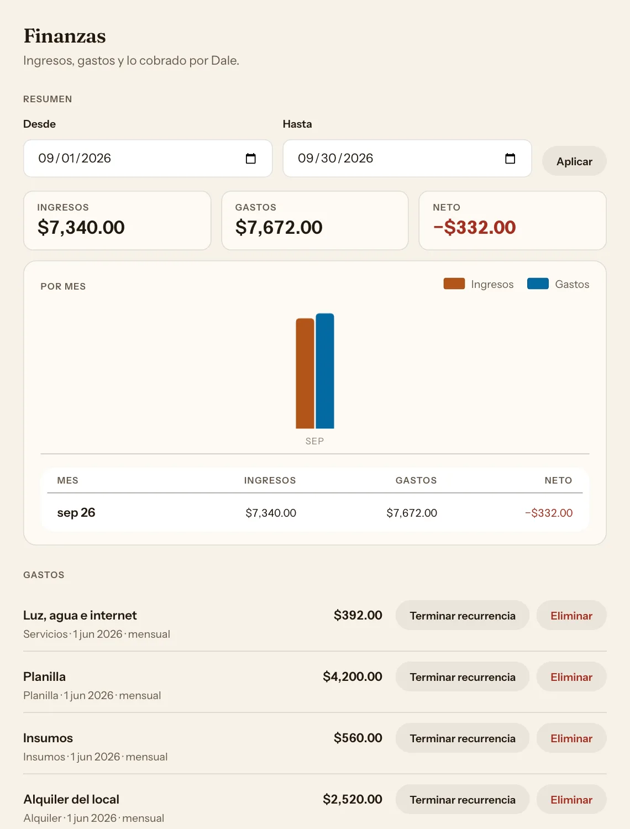End recurrence for Alquiler del local

(463, 800)
